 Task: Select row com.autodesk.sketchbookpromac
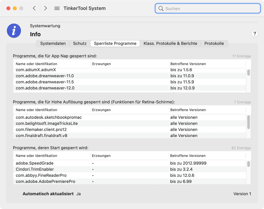[130, 117]
